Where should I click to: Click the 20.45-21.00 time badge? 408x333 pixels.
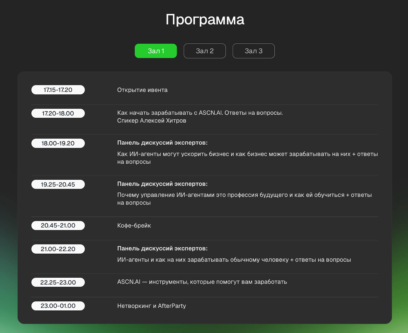58,225
